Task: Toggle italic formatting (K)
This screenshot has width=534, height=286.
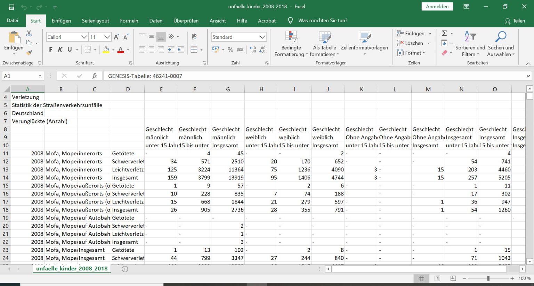Action: click(60, 50)
